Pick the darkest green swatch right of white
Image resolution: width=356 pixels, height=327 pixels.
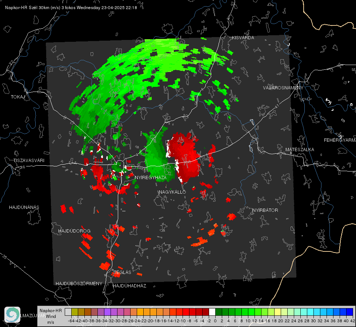219,312
